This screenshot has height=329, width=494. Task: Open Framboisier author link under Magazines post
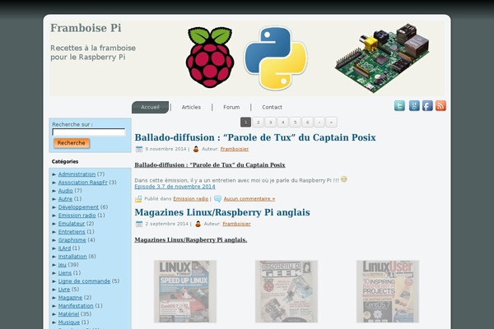(x=236, y=224)
